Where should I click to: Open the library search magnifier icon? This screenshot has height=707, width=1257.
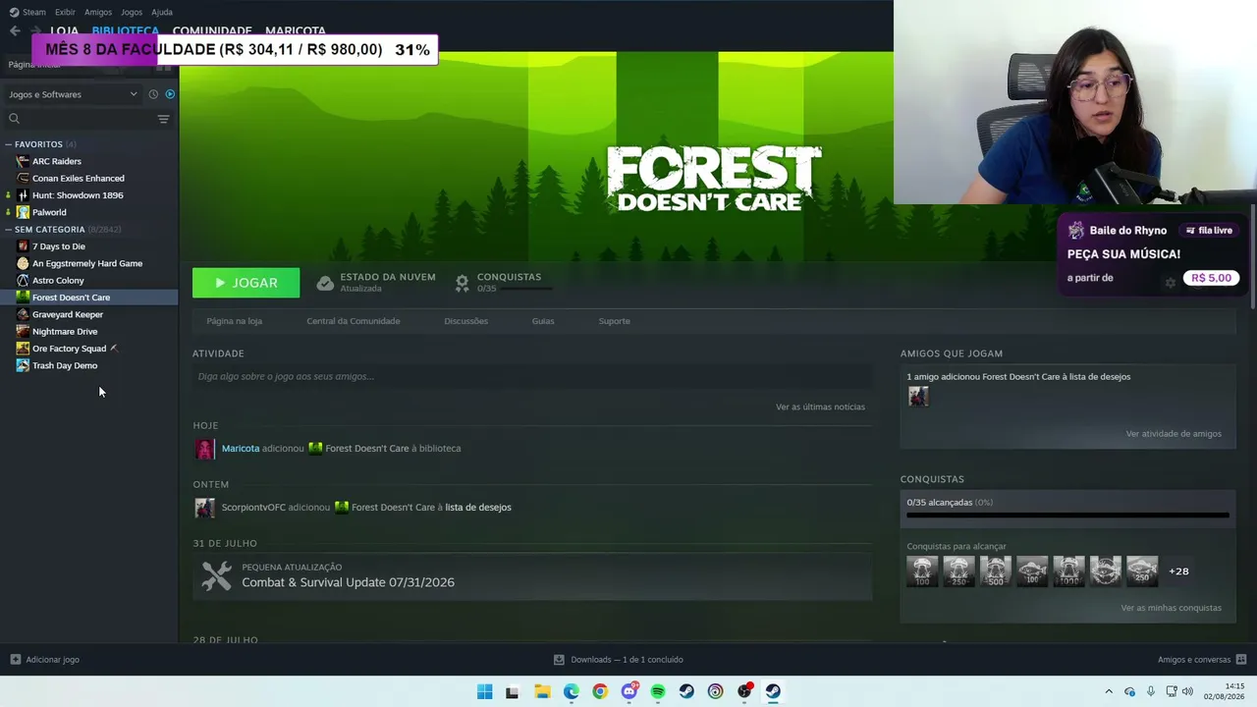tap(14, 119)
